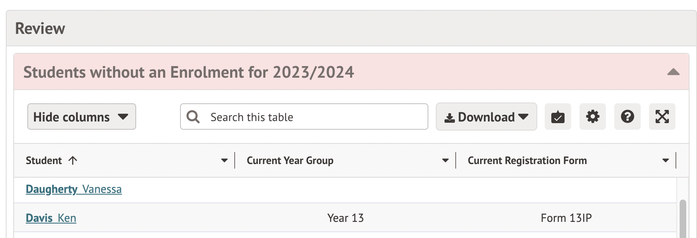697x238 pixels.
Task: Click the help question mark icon
Action: [x=627, y=117]
